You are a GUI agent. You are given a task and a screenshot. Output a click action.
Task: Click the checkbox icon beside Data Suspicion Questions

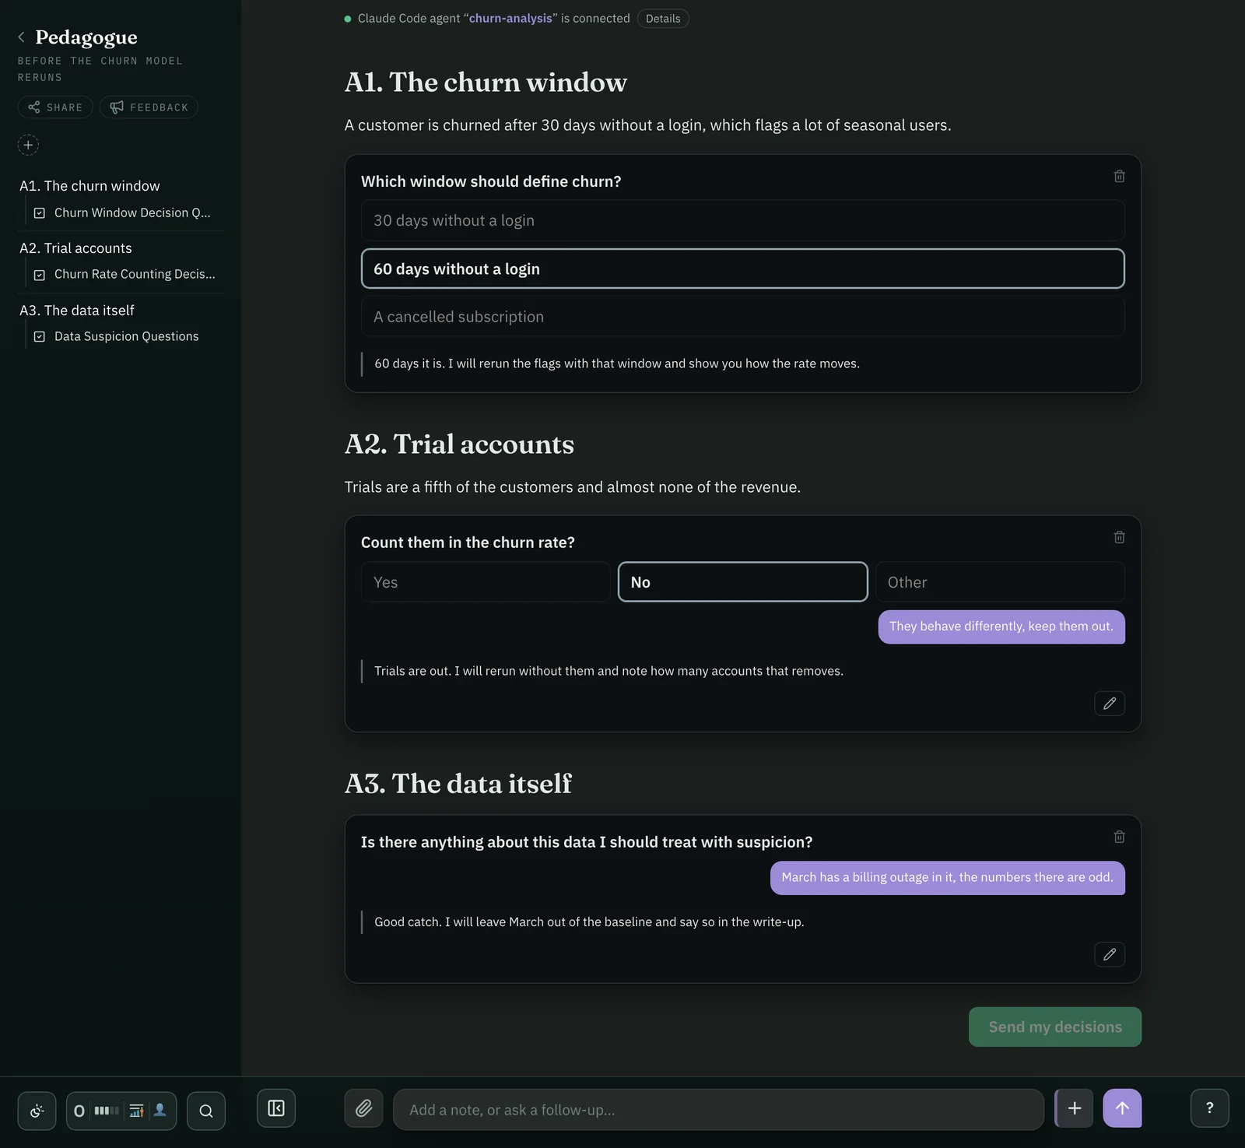pos(40,337)
